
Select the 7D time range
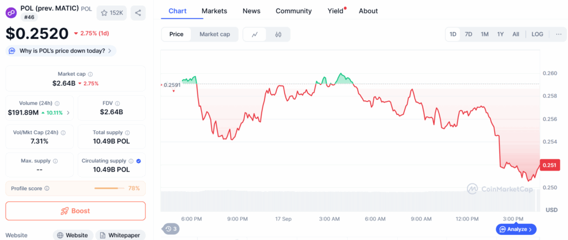point(468,34)
